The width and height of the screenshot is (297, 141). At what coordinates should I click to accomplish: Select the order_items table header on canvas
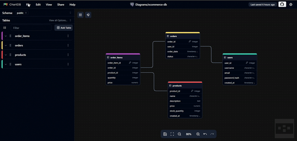click(x=123, y=58)
